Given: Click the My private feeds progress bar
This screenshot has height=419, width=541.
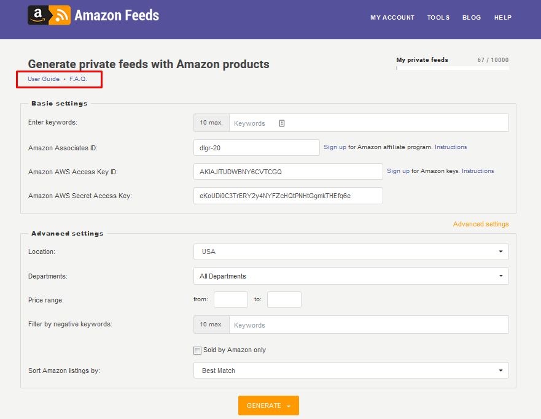Looking at the screenshot, I should [453, 68].
